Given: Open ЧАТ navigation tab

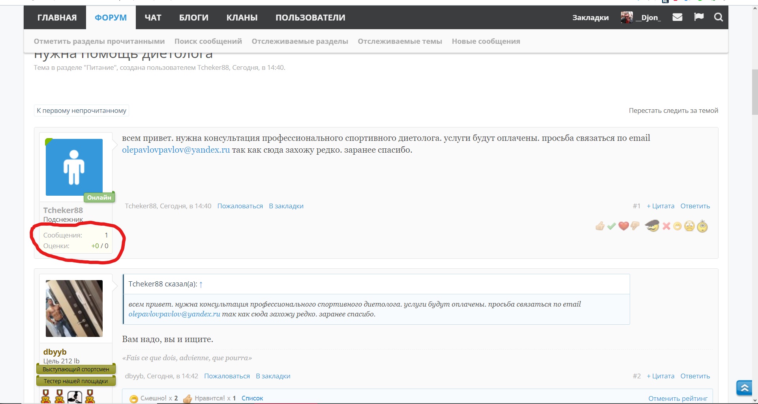Looking at the screenshot, I should (x=153, y=17).
